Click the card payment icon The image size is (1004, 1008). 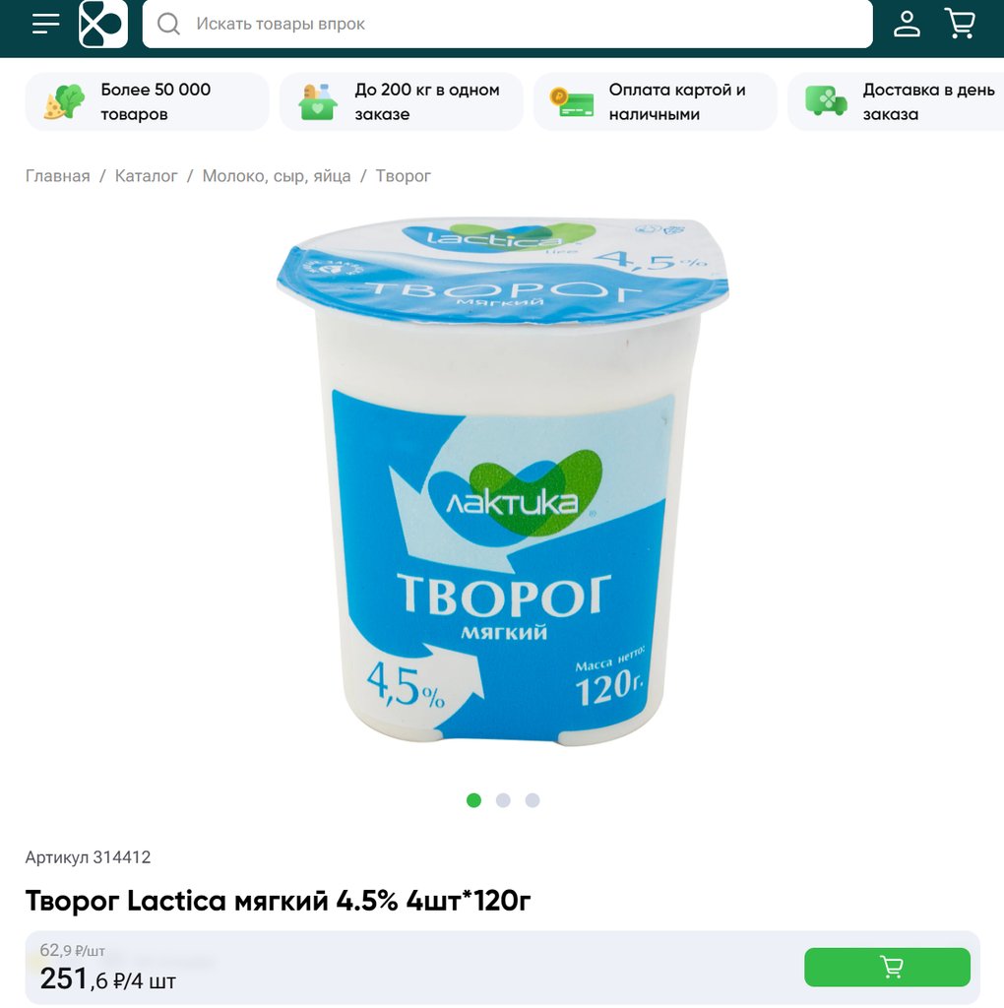point(572,102)
